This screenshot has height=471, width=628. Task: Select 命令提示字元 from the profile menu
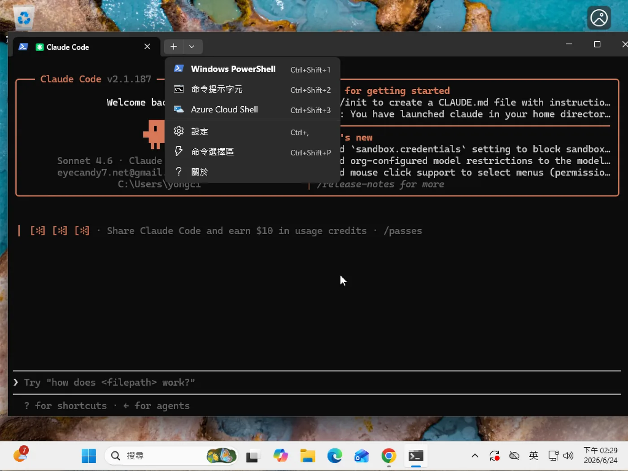[252, 89]
